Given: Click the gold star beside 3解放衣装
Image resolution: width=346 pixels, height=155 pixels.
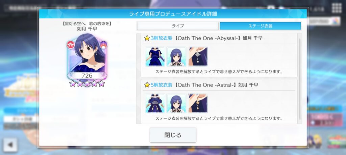Looking at the screenshot, I should click(x=147, y=38).
